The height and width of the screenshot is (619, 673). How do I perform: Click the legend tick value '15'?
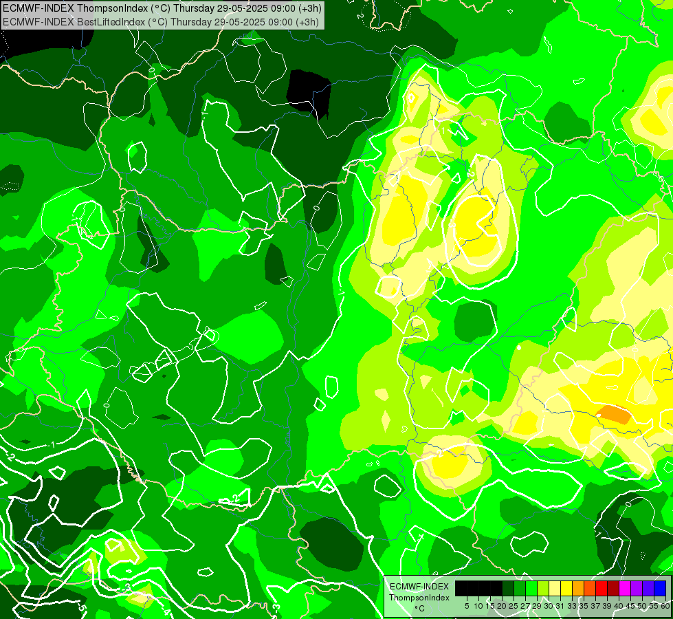490,606
